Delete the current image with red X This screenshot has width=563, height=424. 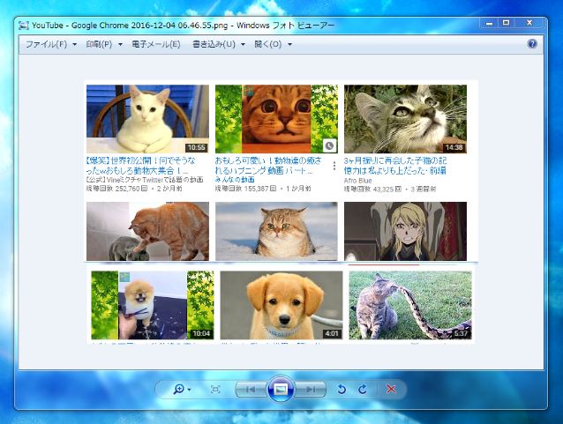tap(390, 389)
